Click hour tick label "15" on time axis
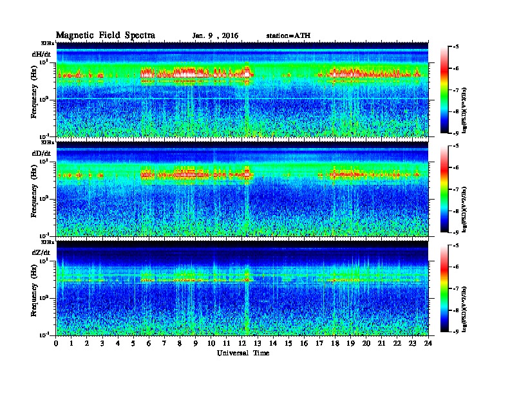The width and height of the screenshot is (510, 394). point(288,343)
